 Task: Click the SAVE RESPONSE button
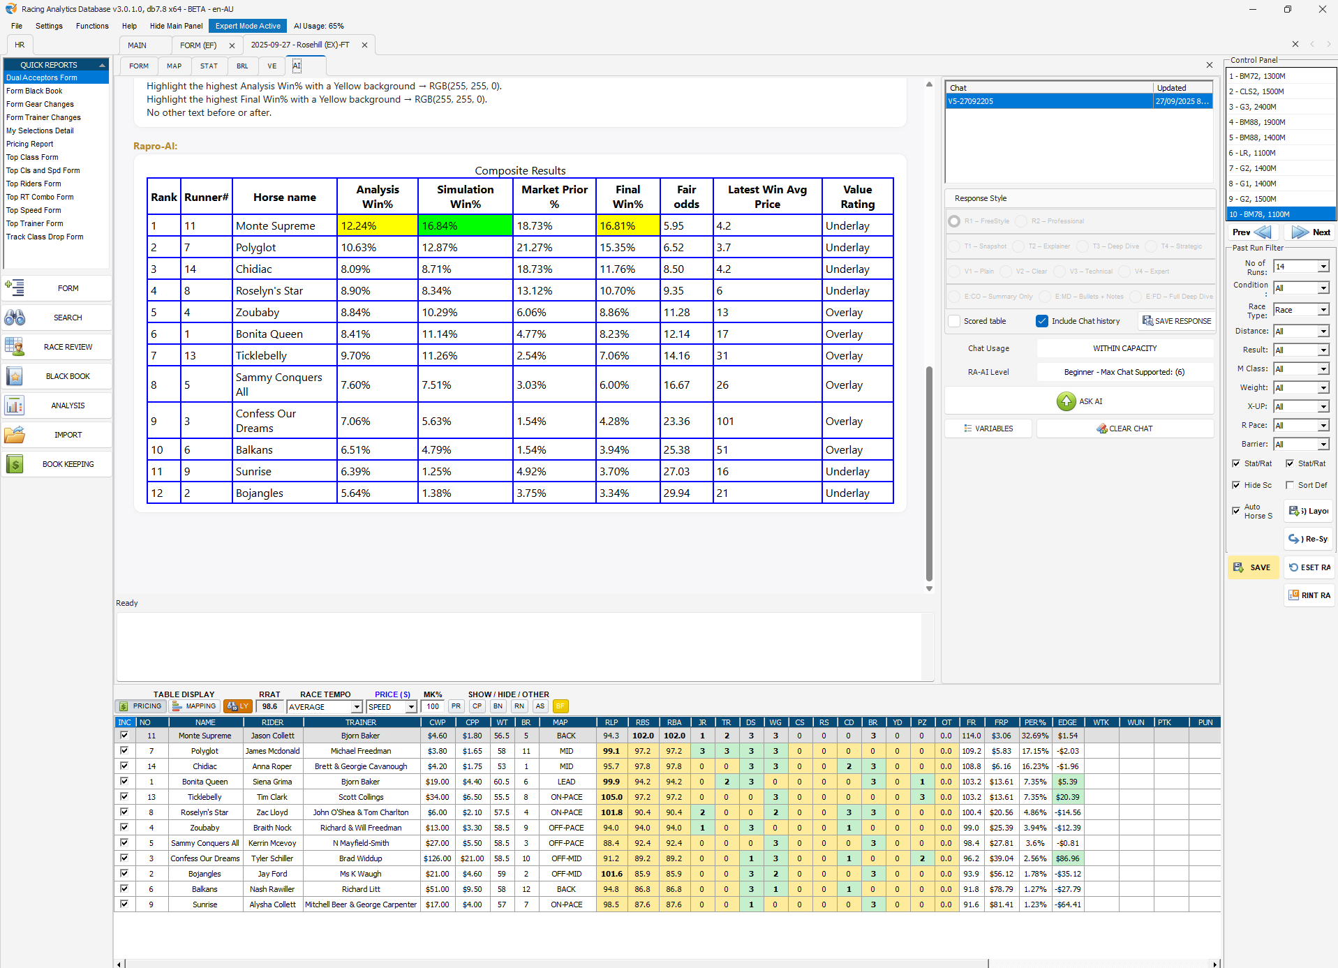[x=1177, y=321]
